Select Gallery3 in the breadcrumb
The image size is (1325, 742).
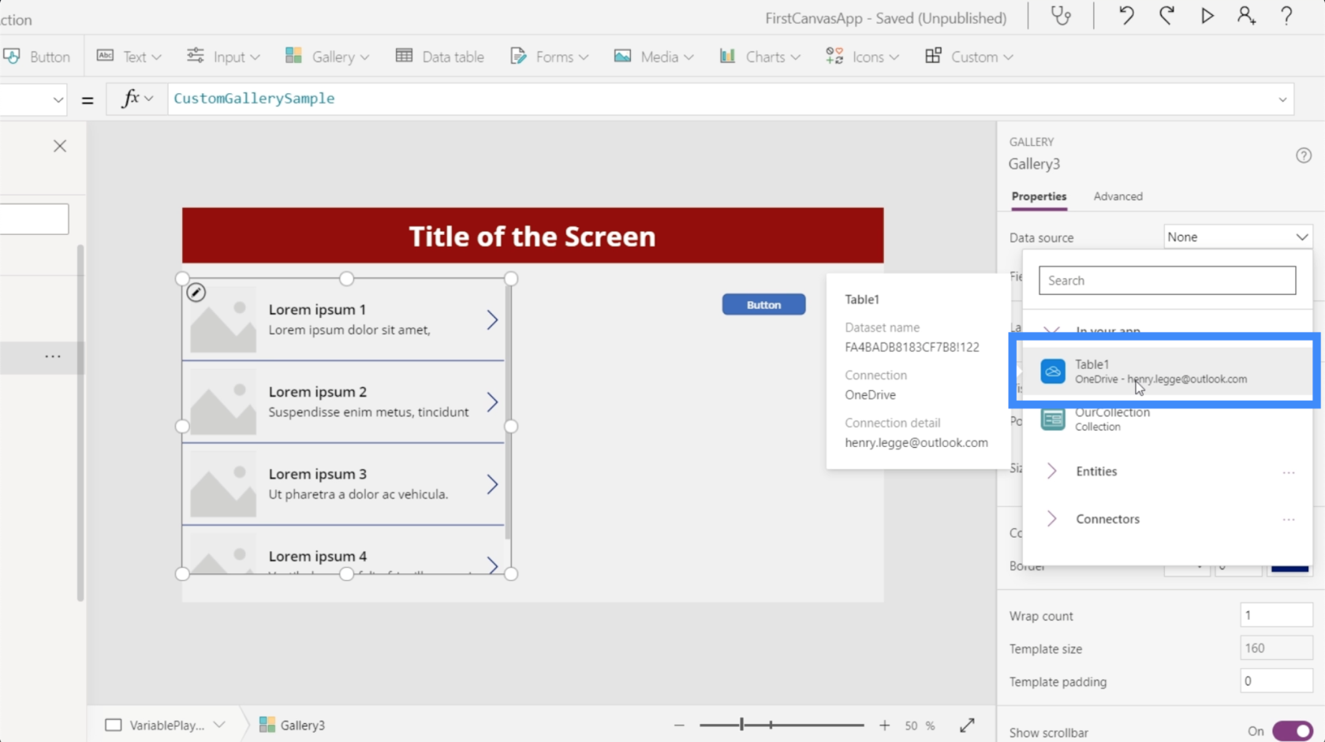click(293, 725)
